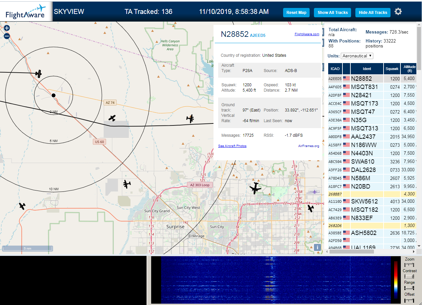Image resolution: width=422 pixels, height=305 pixels.
Task: Select aircraft icon outside the 10 NM ring
Action: coord(22,206)
